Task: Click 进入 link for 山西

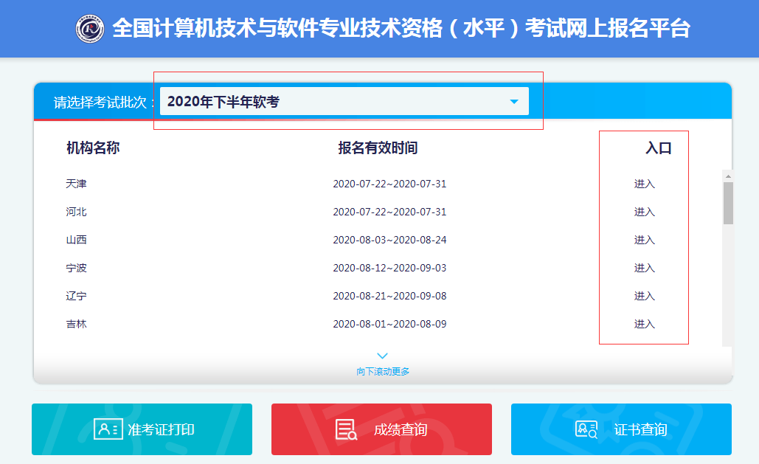Action: [644, 240]
